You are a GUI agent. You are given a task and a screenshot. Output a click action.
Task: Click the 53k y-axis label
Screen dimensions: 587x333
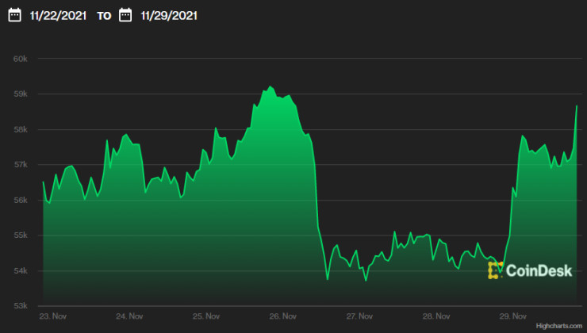(x=21, y=306)
